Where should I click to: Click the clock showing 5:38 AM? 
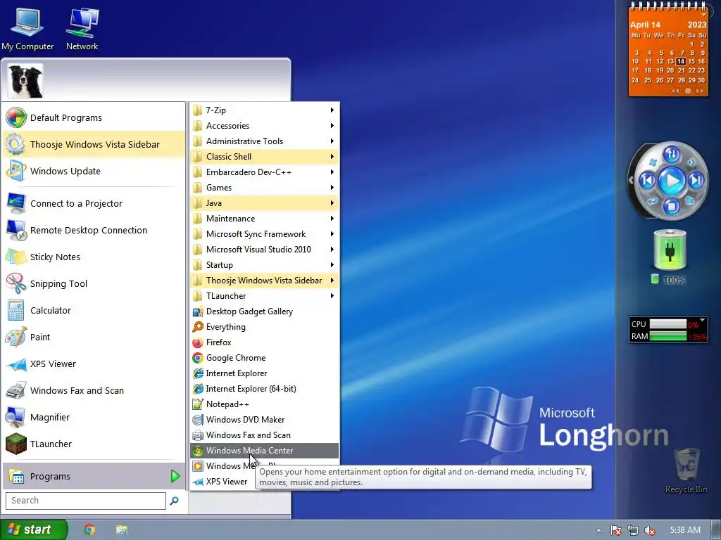pos(685,530)
